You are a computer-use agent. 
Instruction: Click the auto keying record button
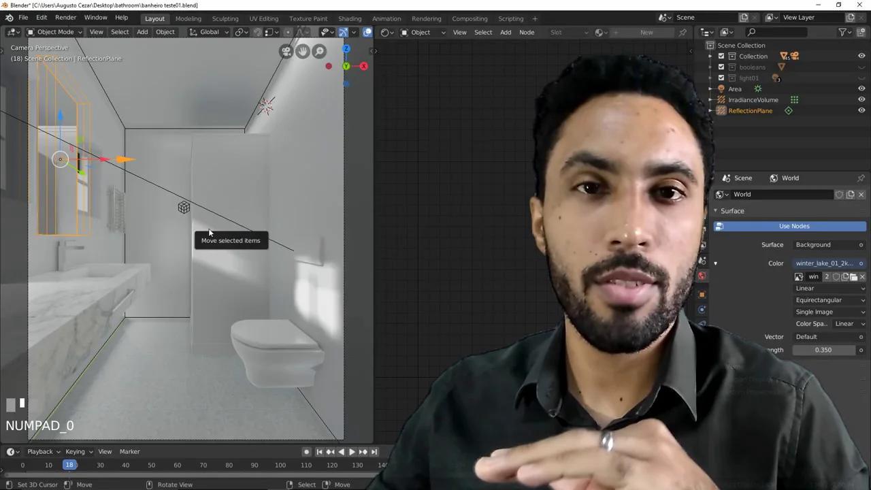click(x=306, y=452)
